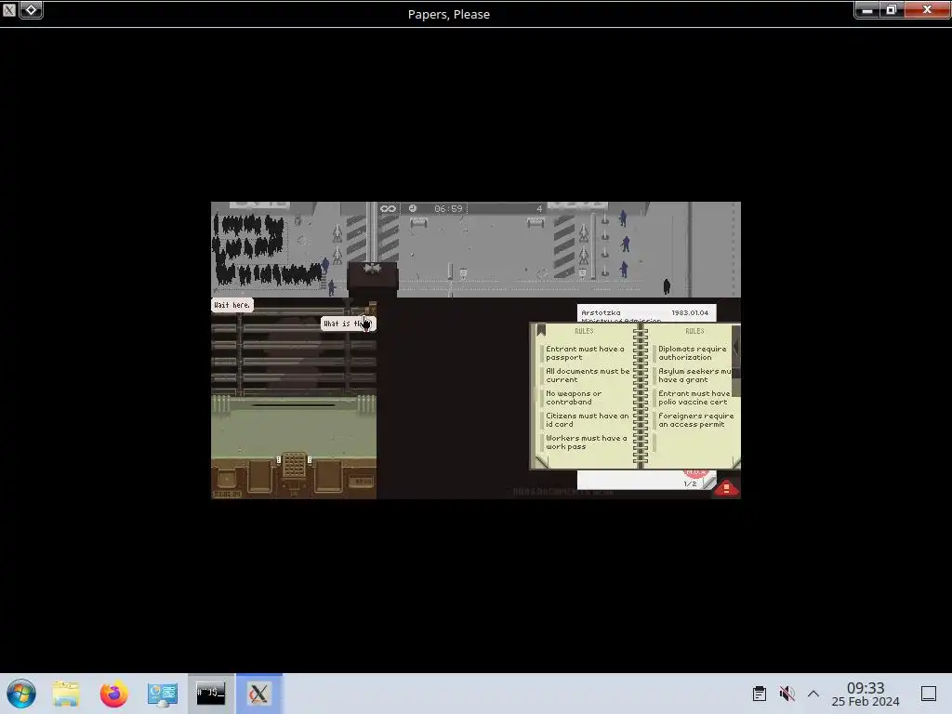
Task: Open the system settings taskbar icon
Action: (162, 694)
